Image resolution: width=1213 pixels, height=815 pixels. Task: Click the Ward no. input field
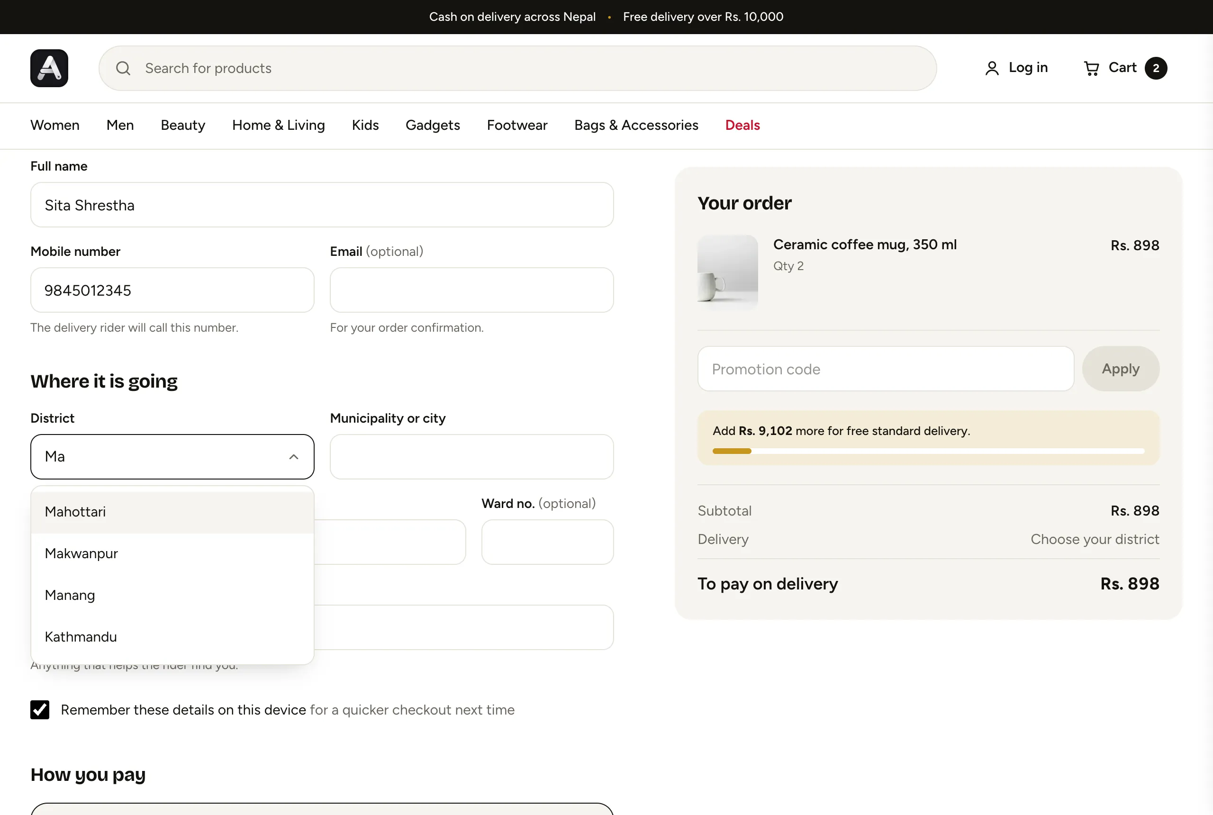548,542
